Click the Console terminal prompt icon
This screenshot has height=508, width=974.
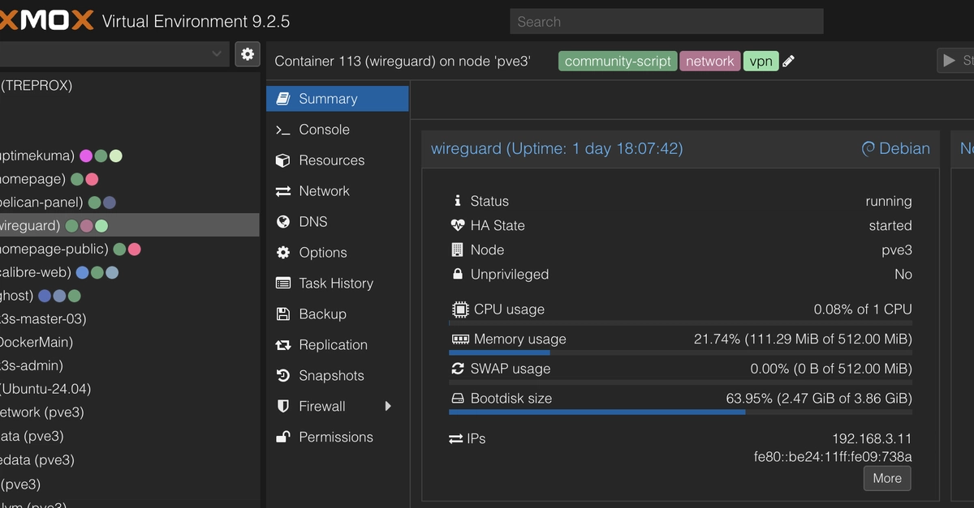(x=283, y=130)
